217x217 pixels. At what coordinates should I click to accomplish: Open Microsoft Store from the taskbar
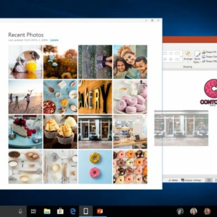60,211
